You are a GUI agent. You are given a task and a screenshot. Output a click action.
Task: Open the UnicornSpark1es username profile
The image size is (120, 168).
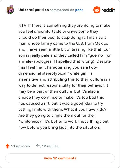pyautogui.click(x=34, y=10)
